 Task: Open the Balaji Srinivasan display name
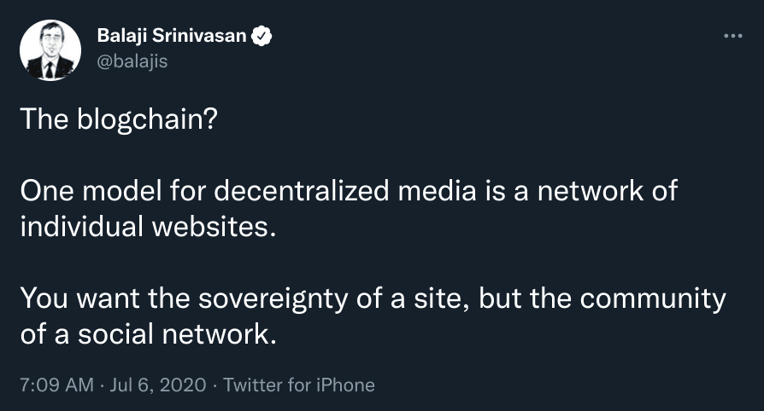pos(172,36)
